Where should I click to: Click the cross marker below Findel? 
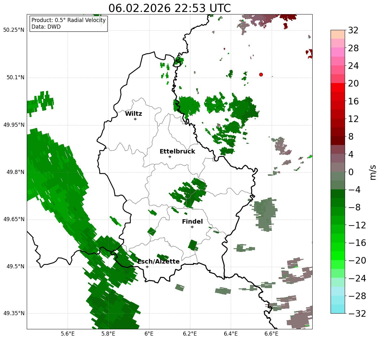tap(192, 227)
